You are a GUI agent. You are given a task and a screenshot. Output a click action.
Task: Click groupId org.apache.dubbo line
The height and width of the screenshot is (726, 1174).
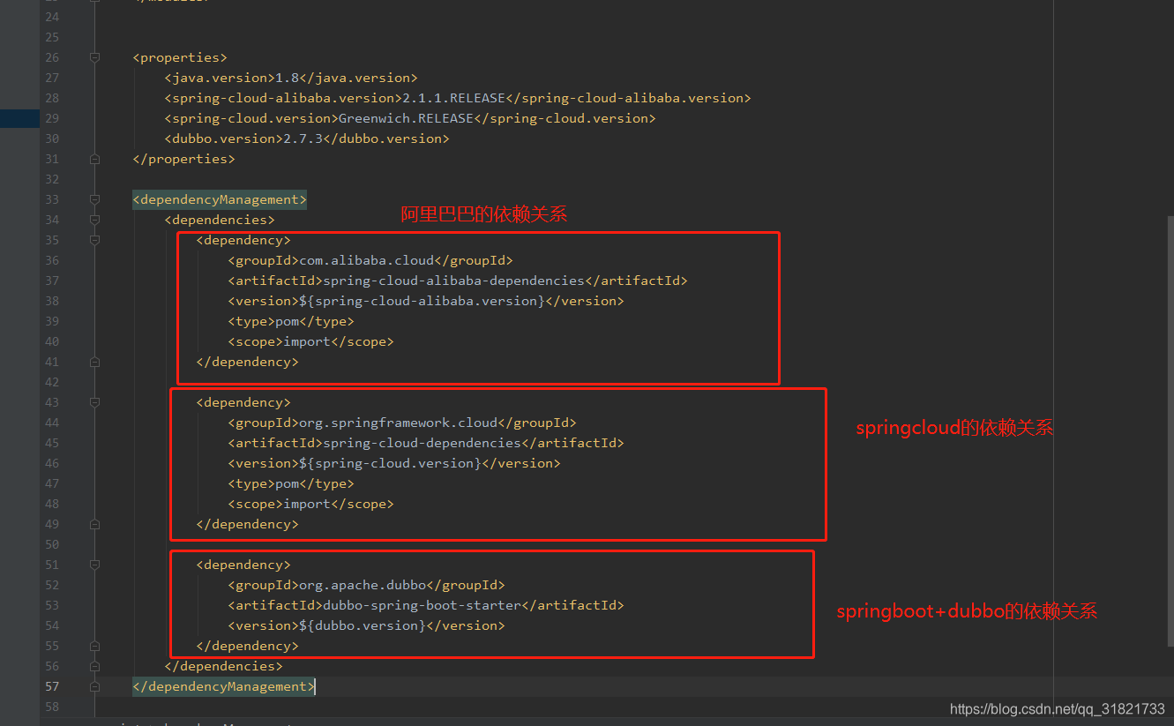tap(366, 585)
